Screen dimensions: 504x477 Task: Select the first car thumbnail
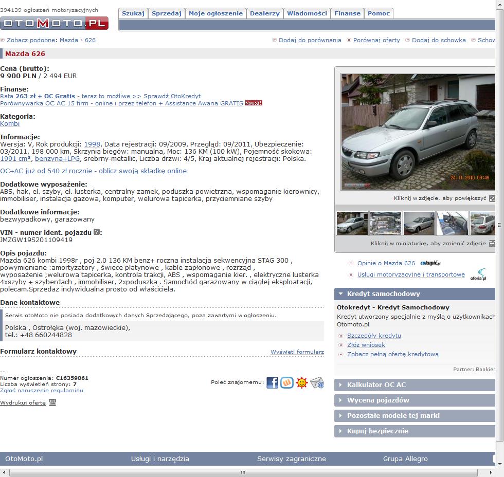pos(352,223)
